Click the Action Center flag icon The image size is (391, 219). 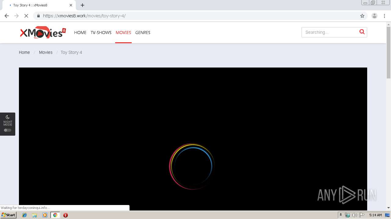362,215
